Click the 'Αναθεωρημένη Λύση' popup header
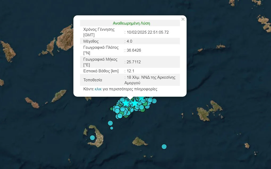 click(x=131, y=23)
